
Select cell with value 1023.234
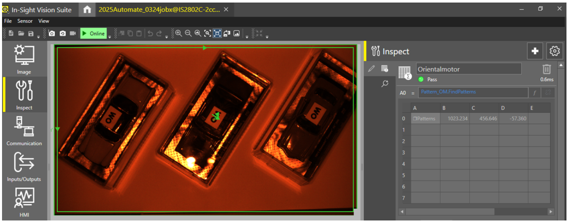point(455,118)
